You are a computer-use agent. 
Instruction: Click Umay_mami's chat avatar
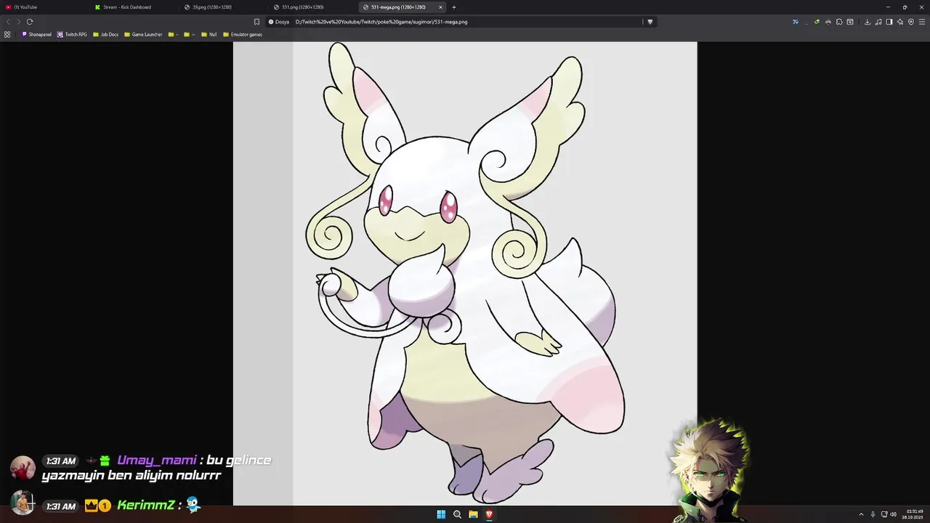click(23, 468)
